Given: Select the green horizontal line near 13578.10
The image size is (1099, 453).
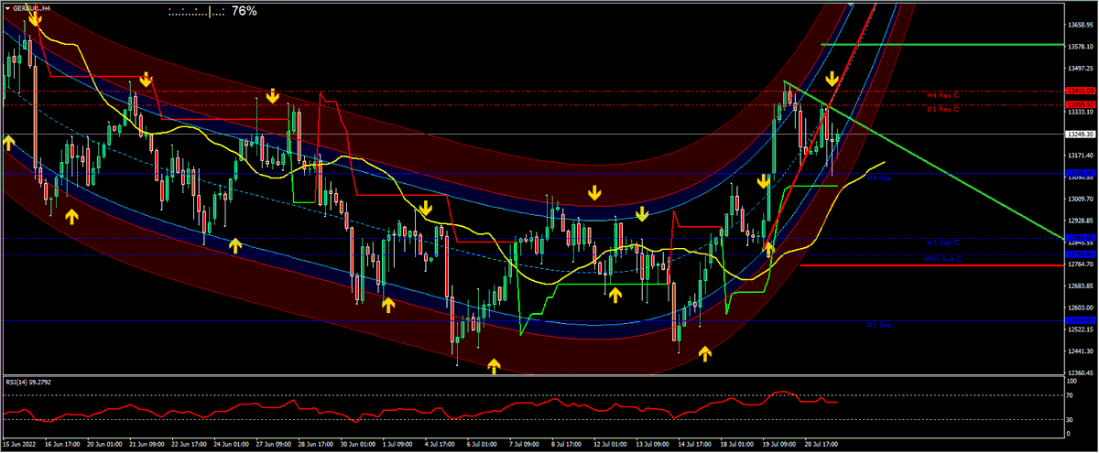Looking at the screenshot, I should 941,43.
